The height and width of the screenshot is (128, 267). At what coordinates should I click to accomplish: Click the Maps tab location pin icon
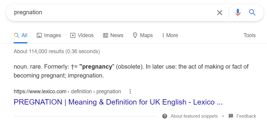135,35
